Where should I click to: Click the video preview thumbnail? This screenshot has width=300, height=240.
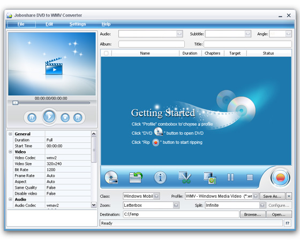pyautogui.click(x=51, y=64)
